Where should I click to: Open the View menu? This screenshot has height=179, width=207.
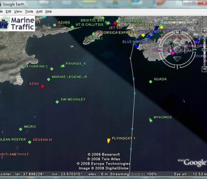point(18,12)
